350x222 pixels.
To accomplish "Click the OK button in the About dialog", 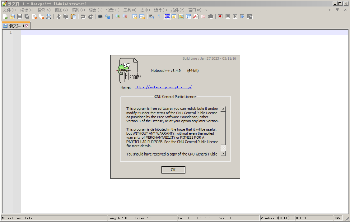I will coord(173,169).
